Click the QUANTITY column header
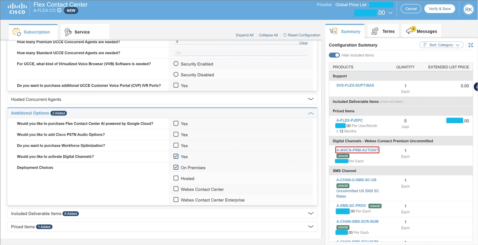 pos(405,67)
